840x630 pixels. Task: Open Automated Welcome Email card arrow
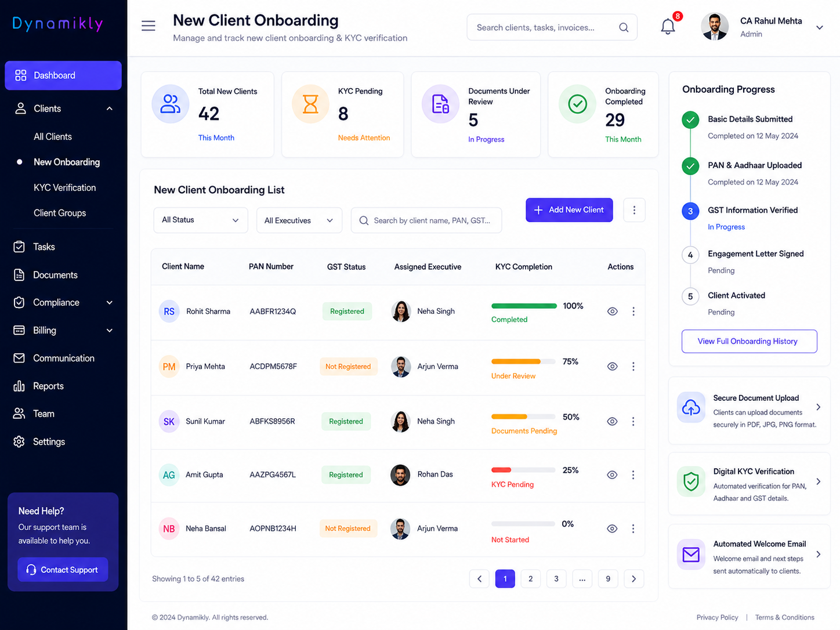(x=819, y=555)
